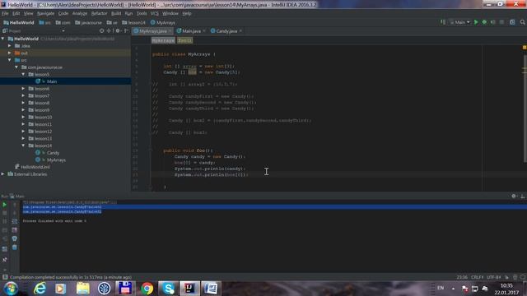527x296 pixels.
Task: Collapse the src folder
Action: pyautogui.click(x=10, y=60)
